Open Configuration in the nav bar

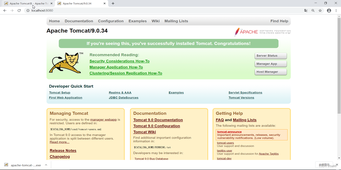tap(111, 21)
